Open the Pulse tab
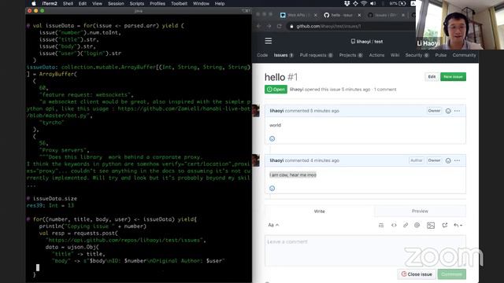The image size is (504, 283). coord(441,55)
